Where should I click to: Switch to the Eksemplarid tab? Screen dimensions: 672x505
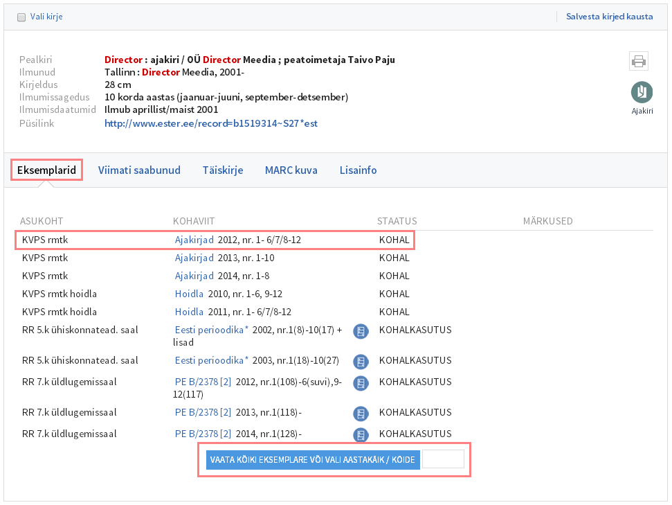coord(46,170)
